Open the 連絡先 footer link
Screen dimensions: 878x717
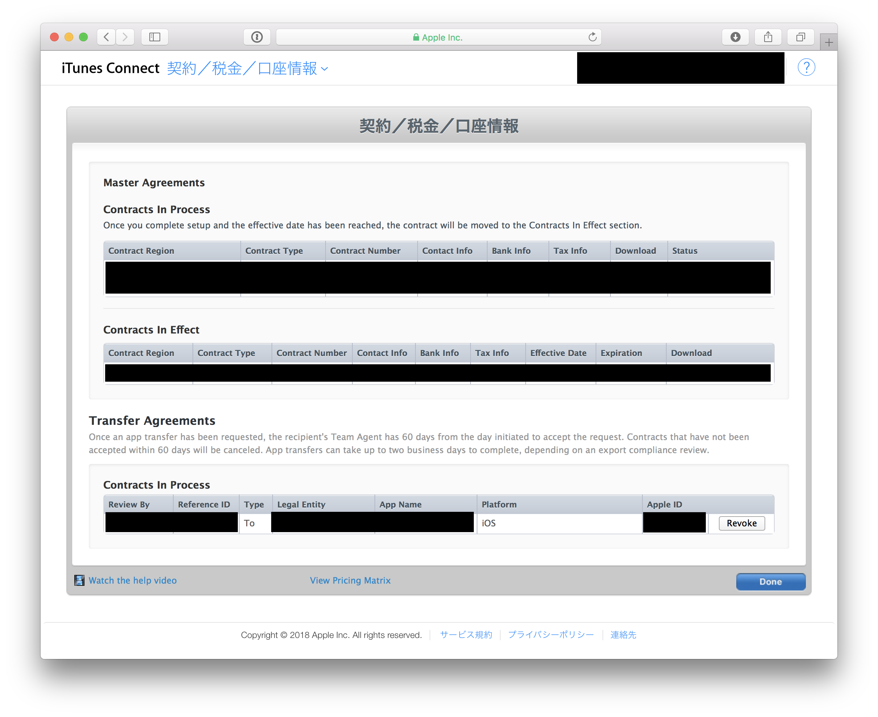pyautogui.click(x=623, y=635)
